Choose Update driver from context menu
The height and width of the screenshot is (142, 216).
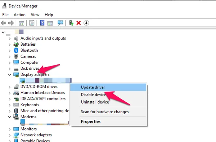coord(108,87)
